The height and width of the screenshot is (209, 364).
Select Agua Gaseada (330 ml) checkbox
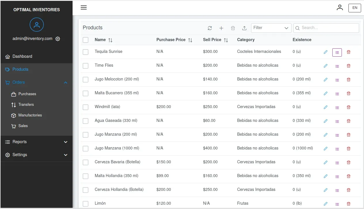pos(86,121)
